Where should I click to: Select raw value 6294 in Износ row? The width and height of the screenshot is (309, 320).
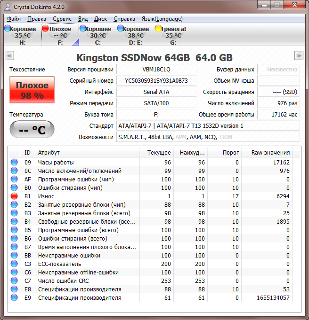(x=283, y=196)
